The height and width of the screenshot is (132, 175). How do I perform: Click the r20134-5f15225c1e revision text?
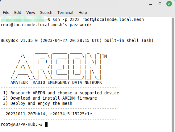click(71, 114)
